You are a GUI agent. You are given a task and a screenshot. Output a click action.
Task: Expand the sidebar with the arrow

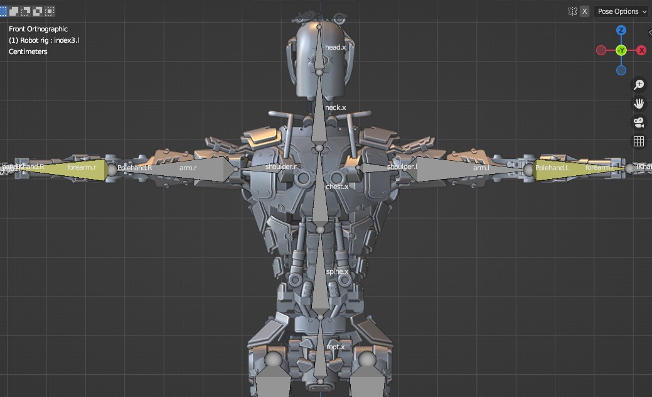(650, 33)
